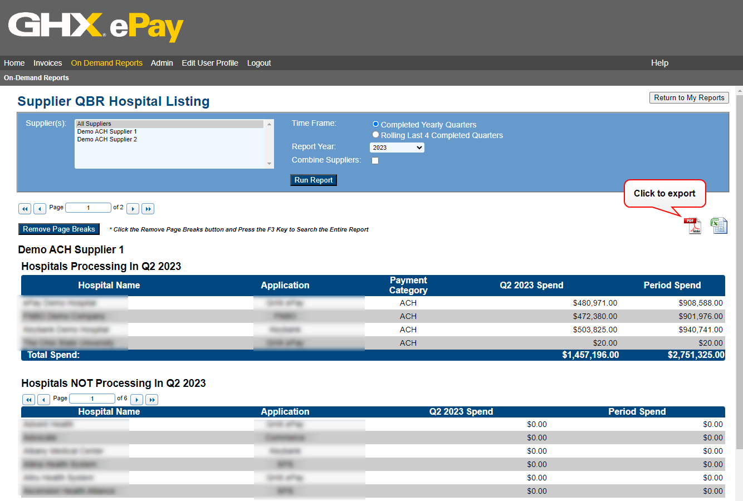Click total $2,751,325.00 value
The width and height of the screenshot is (743, 501).
[x=696, y=355]
